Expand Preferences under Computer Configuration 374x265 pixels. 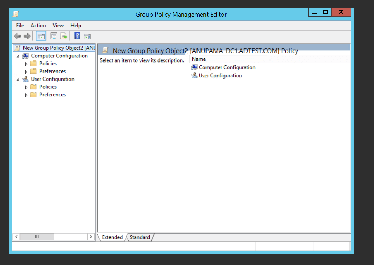(x=26, y=72)
